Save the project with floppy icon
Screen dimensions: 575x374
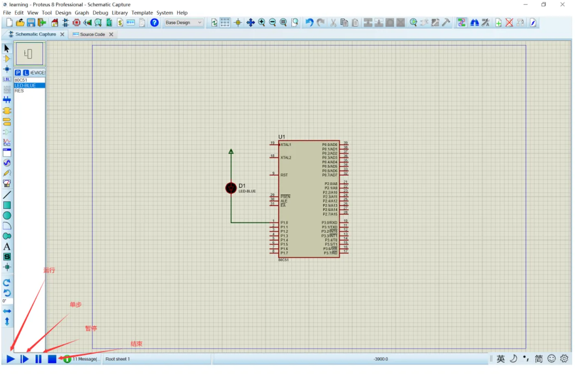tap(31, 23)
